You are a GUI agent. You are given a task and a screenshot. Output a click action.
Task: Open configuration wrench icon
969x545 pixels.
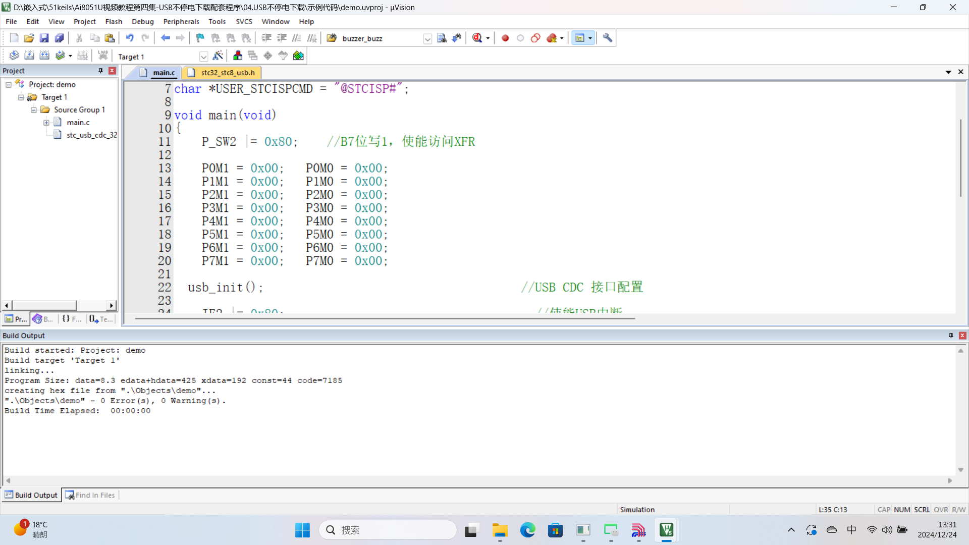(608, 38)
